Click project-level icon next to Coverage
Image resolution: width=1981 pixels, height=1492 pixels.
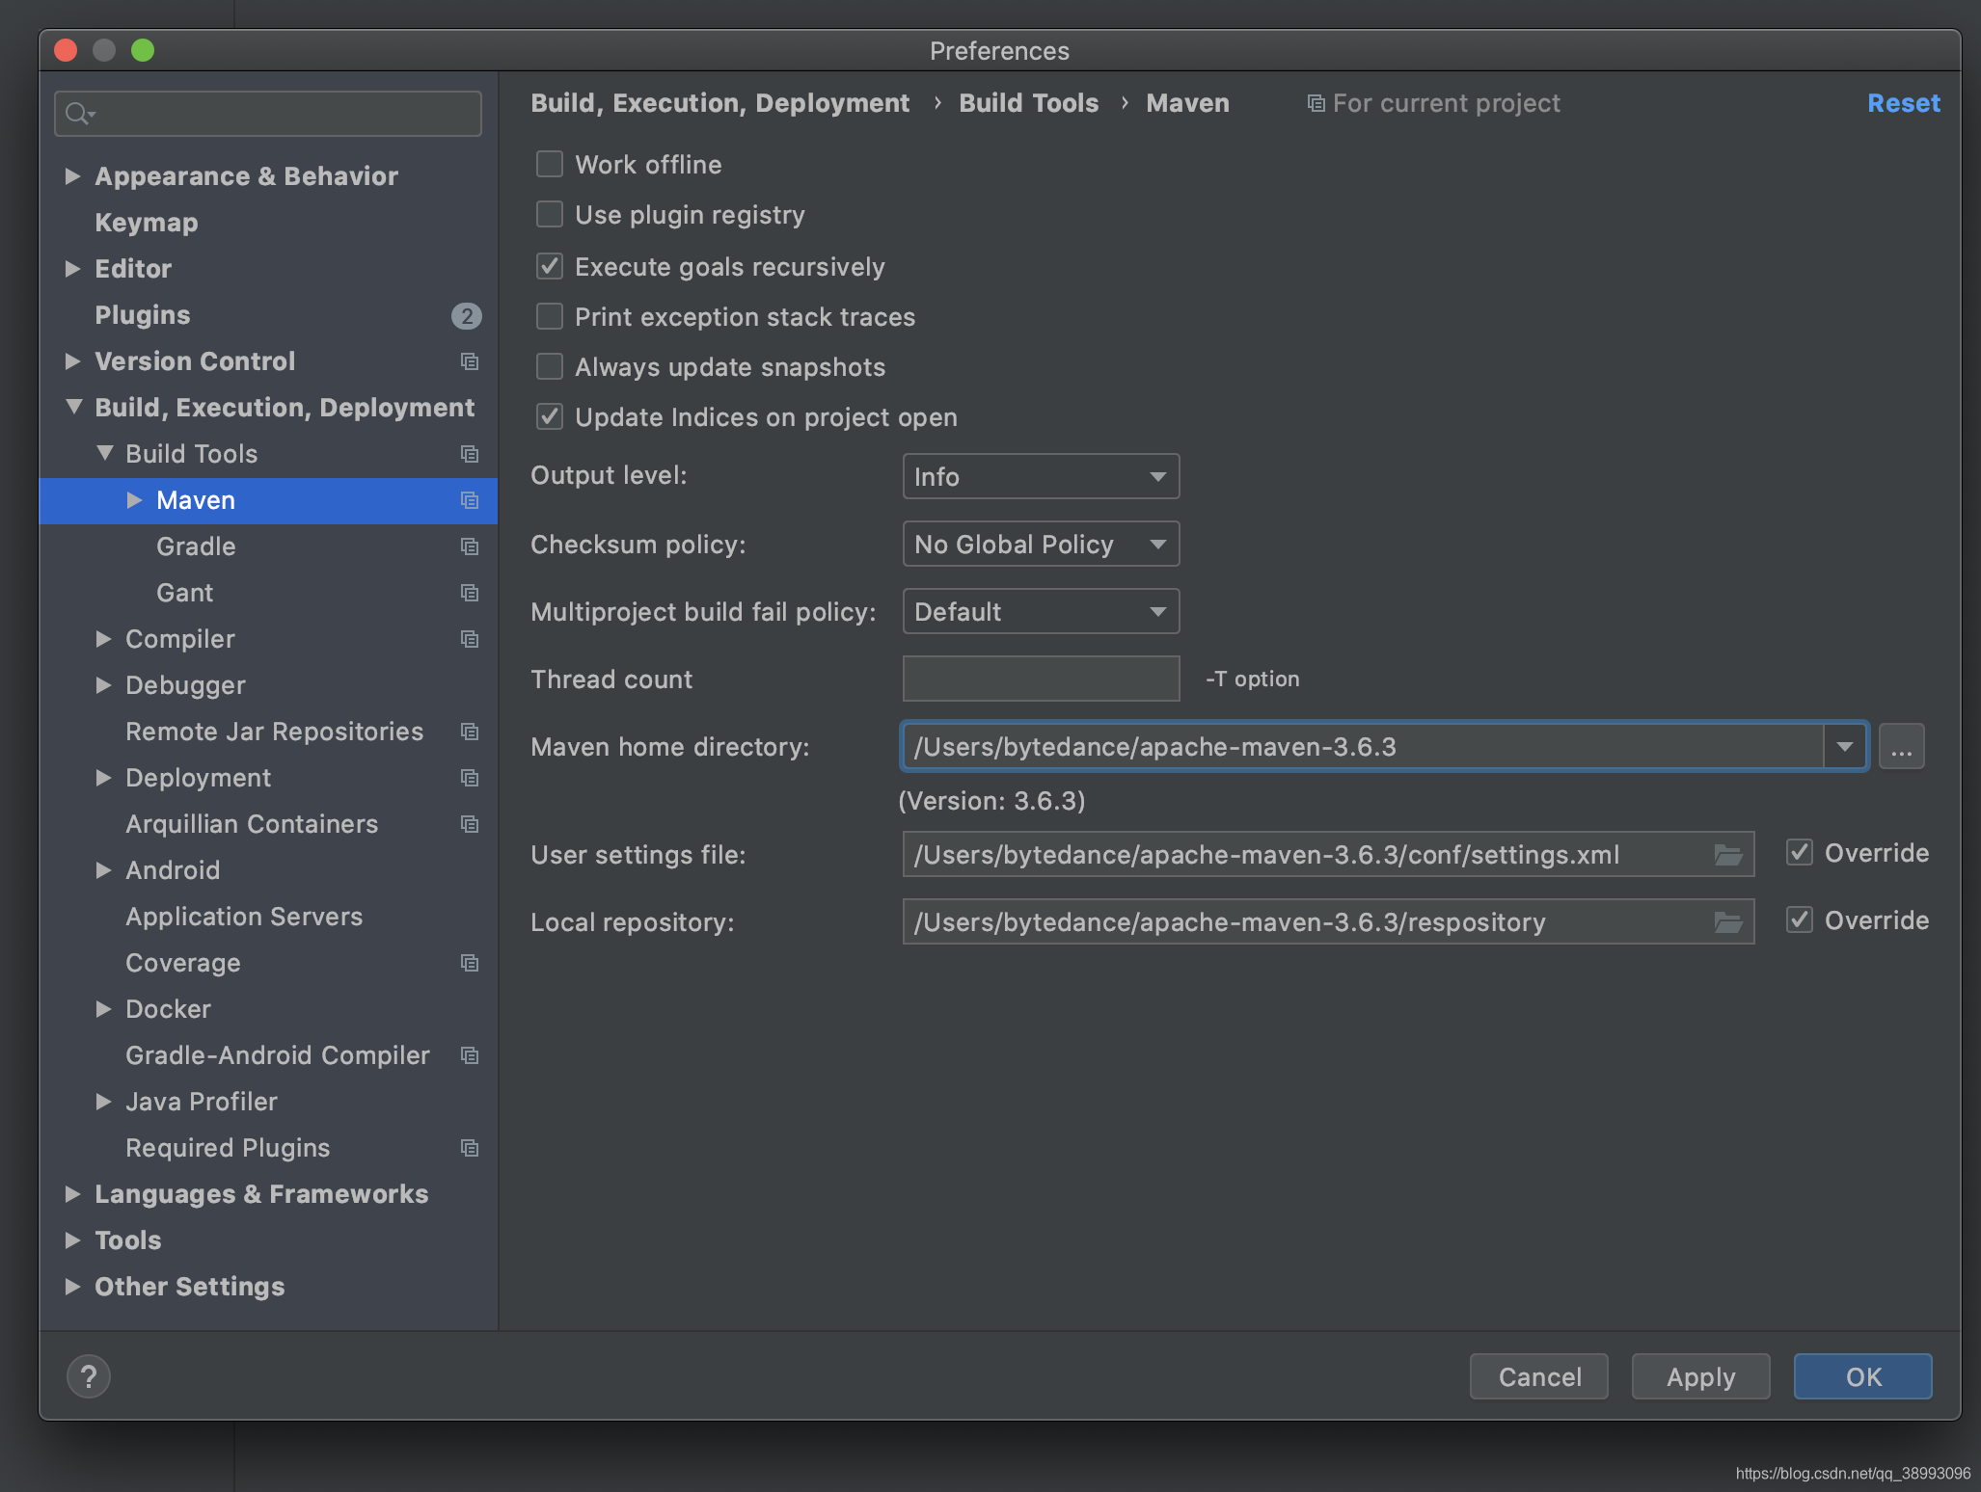coord(470,963)
